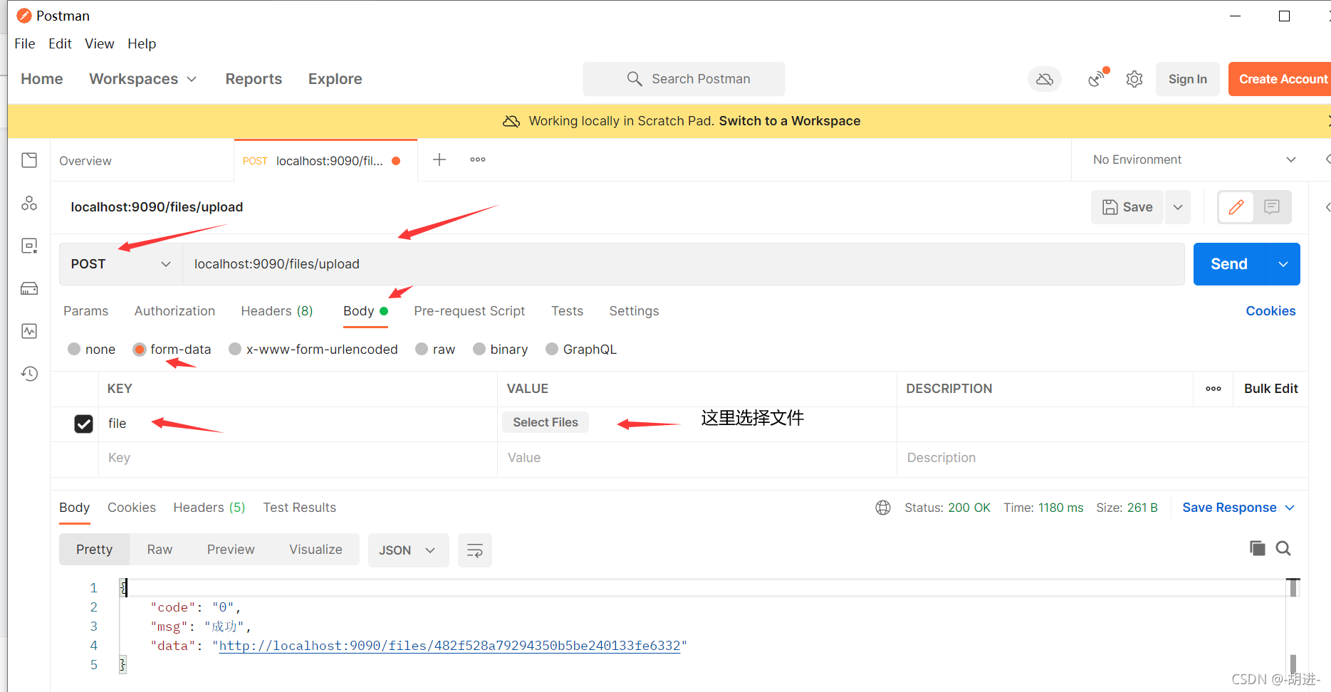Open the comments icon beside pencil

tap(1272, 207)
